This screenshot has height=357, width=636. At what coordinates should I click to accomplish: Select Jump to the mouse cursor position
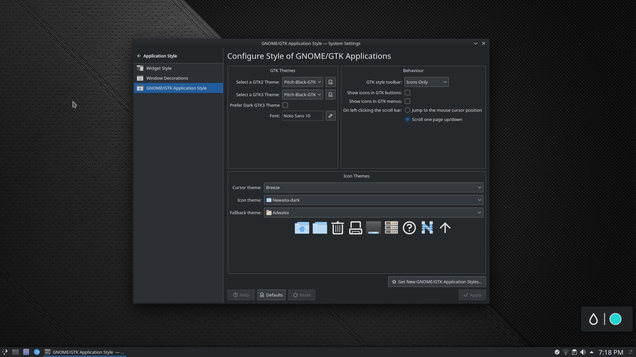407,110
